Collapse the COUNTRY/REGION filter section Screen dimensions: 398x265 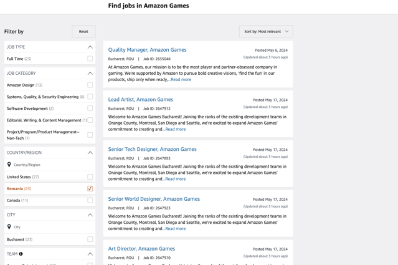click(90, 153)
